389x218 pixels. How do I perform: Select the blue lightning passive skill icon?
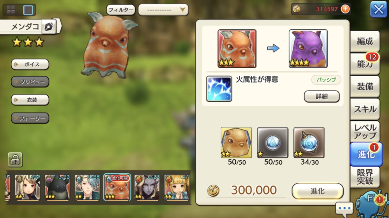(219, 89)
